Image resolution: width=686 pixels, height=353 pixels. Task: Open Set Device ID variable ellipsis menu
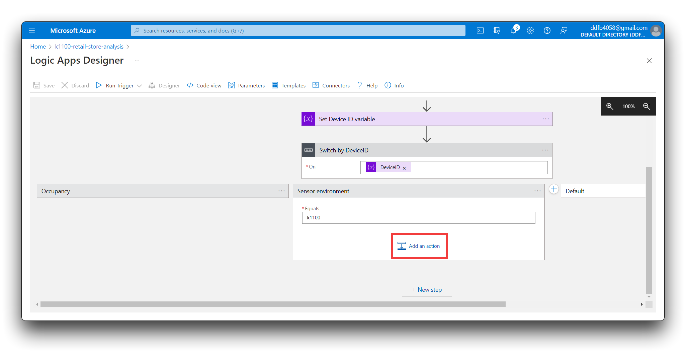pos(546,119)
